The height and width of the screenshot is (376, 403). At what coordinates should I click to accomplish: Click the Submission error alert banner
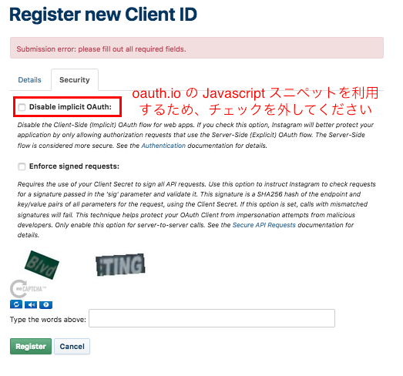(x=196, y=48)
